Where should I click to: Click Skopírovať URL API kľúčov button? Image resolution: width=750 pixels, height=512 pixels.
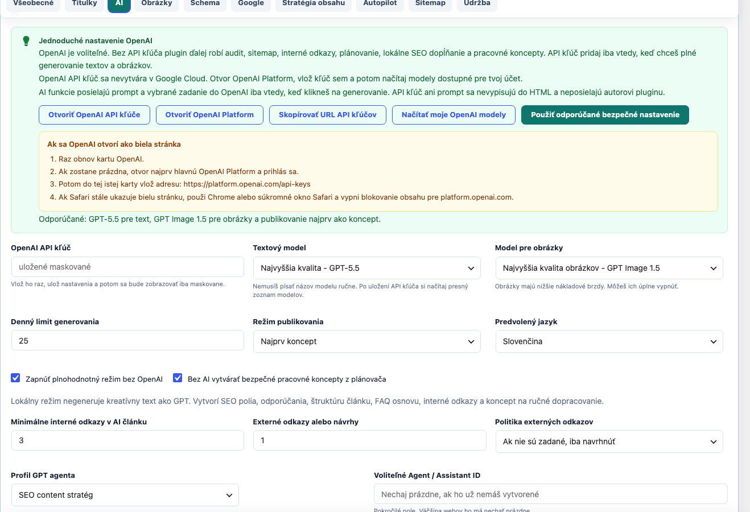coord(328,115)
